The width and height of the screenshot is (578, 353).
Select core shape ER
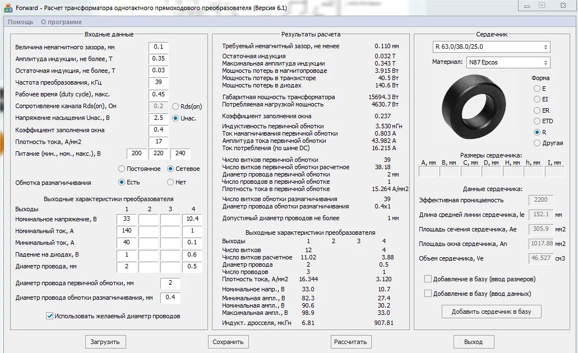click(x=537, y=110)
